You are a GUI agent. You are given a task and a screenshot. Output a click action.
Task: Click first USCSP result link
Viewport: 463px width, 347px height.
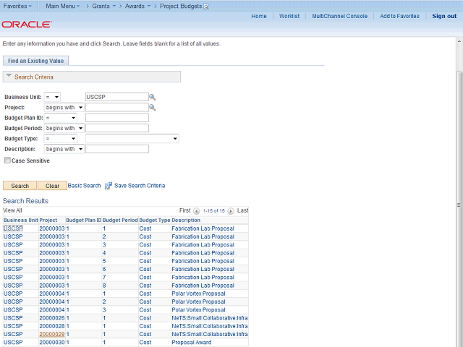coord(13,228)
